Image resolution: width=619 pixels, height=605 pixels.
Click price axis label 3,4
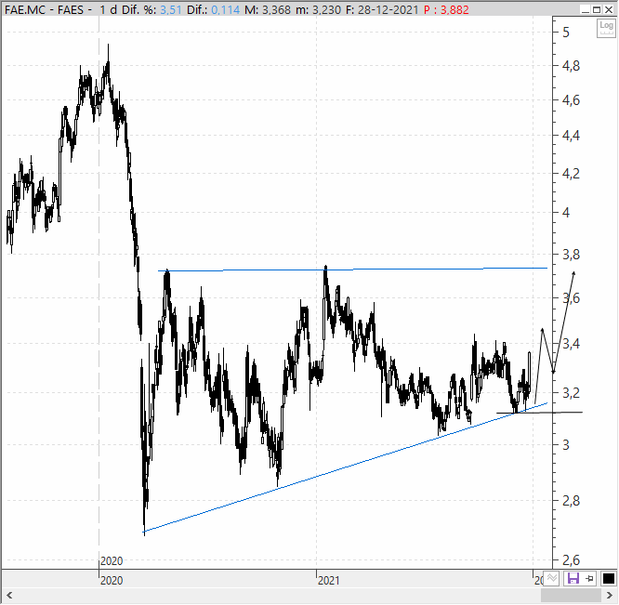572,344
